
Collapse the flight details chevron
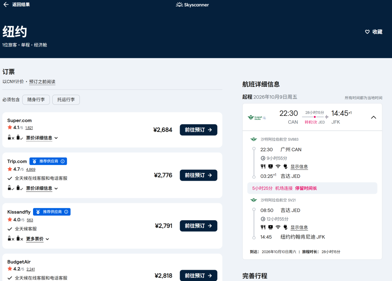(x=373, y=117)
